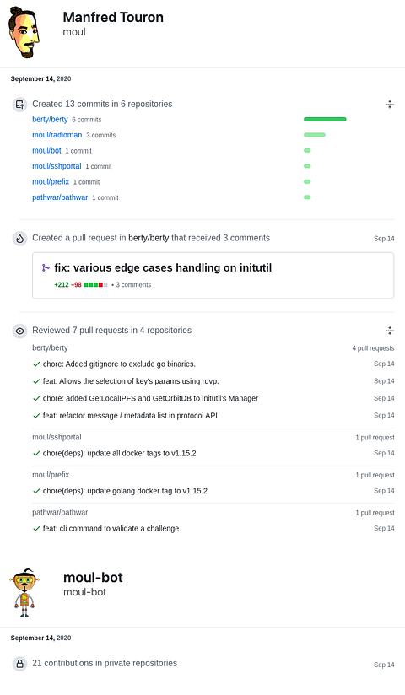Collapse the Reviewed 7 pull requests section
Viewport: 405px width, 695px height.
pyautogui.click(x=390, y=331)
